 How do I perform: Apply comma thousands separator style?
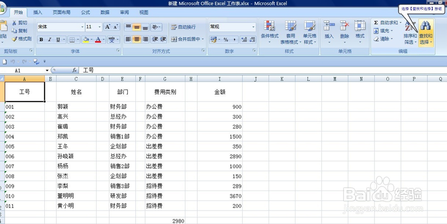[x=234, y=40]
